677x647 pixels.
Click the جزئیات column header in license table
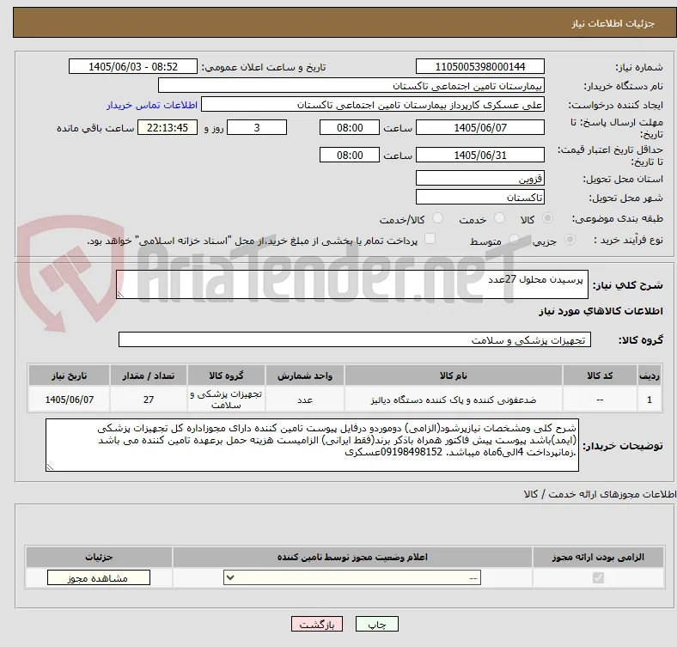[99, 557]
